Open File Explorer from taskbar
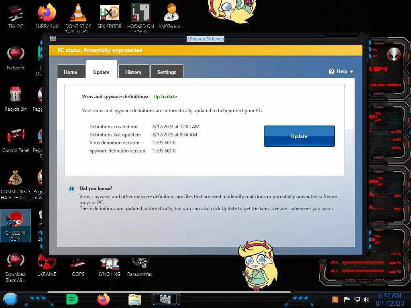411x308 pixels. [135, 299]
